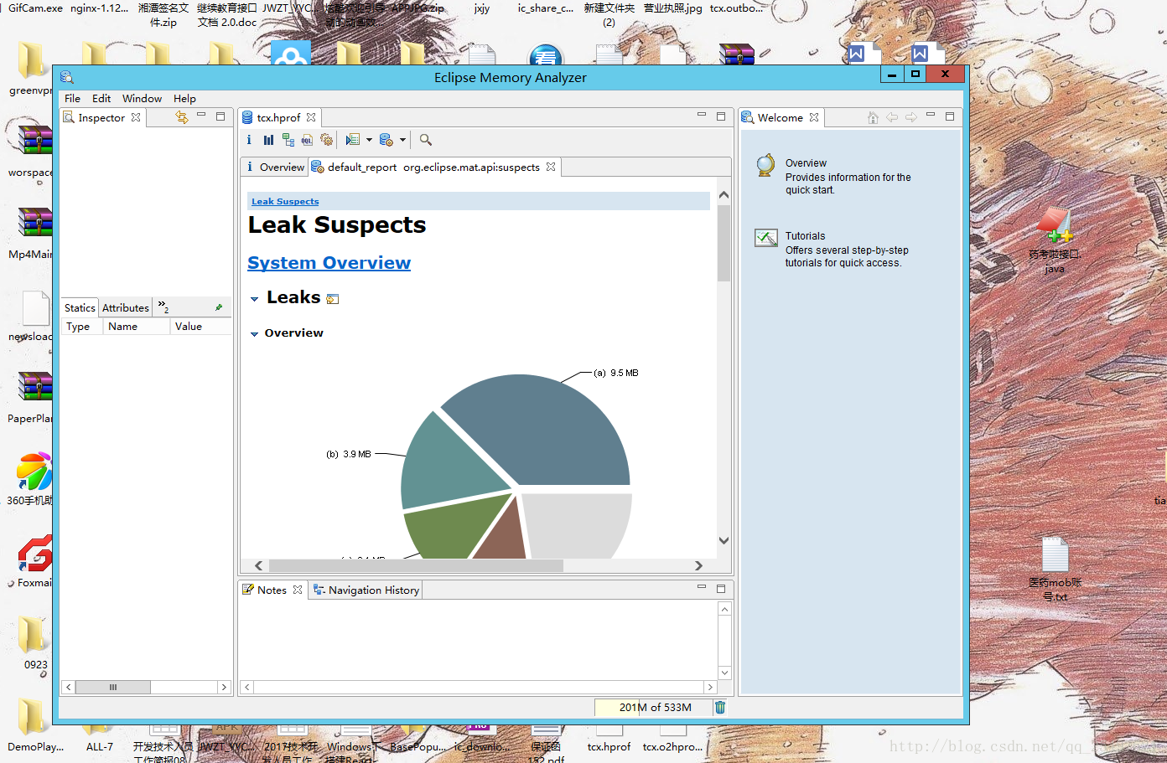This screenshot has height=763, width=1167.
Task: Close the Inspector view tab
Action: click(x=136, y=117)
